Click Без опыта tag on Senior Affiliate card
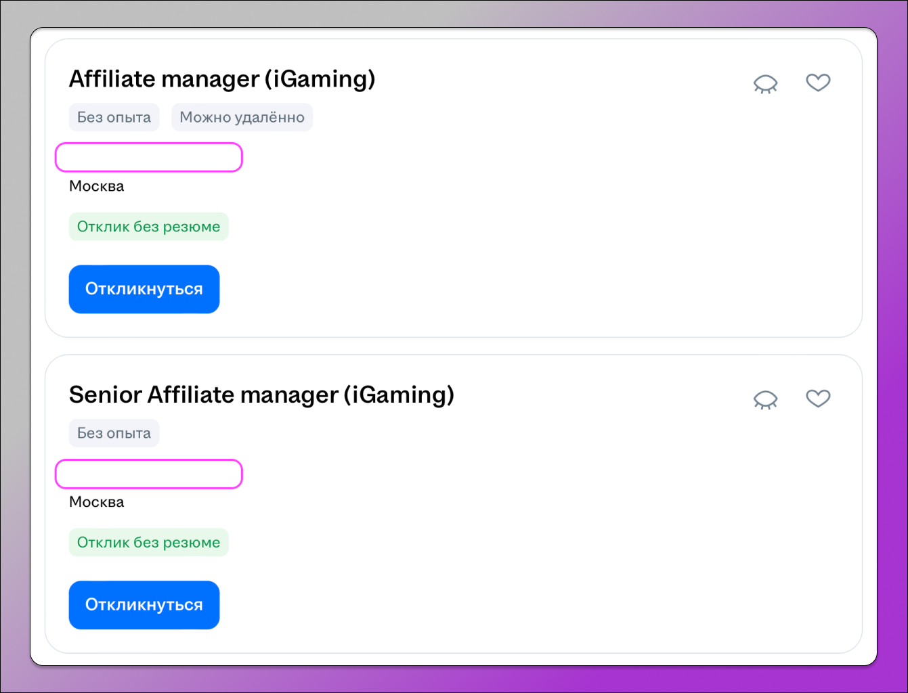The width and height of the screenshot is (908, 693). point(114,434)
